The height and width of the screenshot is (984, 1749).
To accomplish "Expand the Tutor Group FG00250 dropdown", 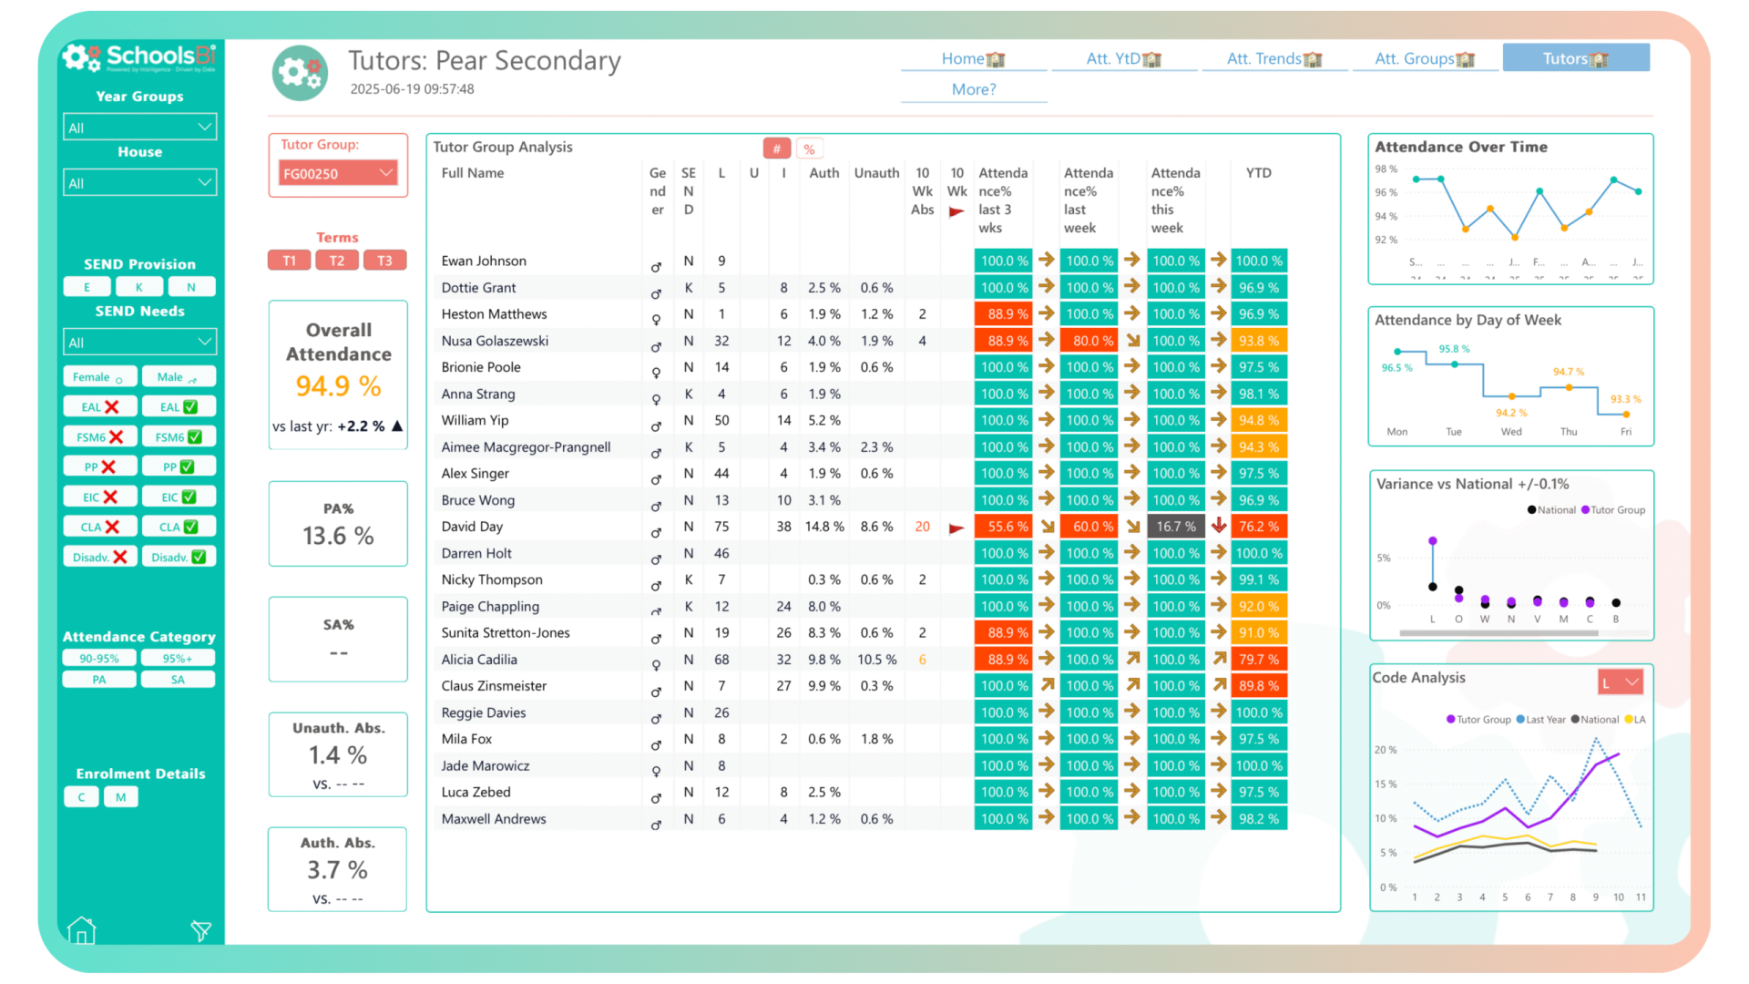I will click(337, 173).
